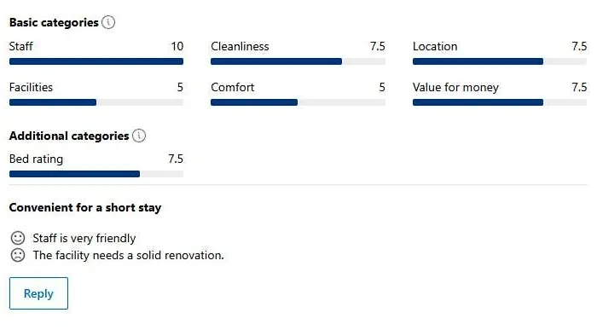Click the Comfort rating bar
Viewport: 597px width, 330px height.
[x=298, y=102]
